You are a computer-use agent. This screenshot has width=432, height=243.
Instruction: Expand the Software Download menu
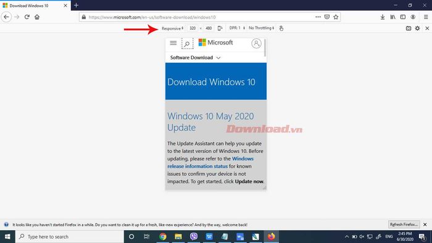click(195, 57)
